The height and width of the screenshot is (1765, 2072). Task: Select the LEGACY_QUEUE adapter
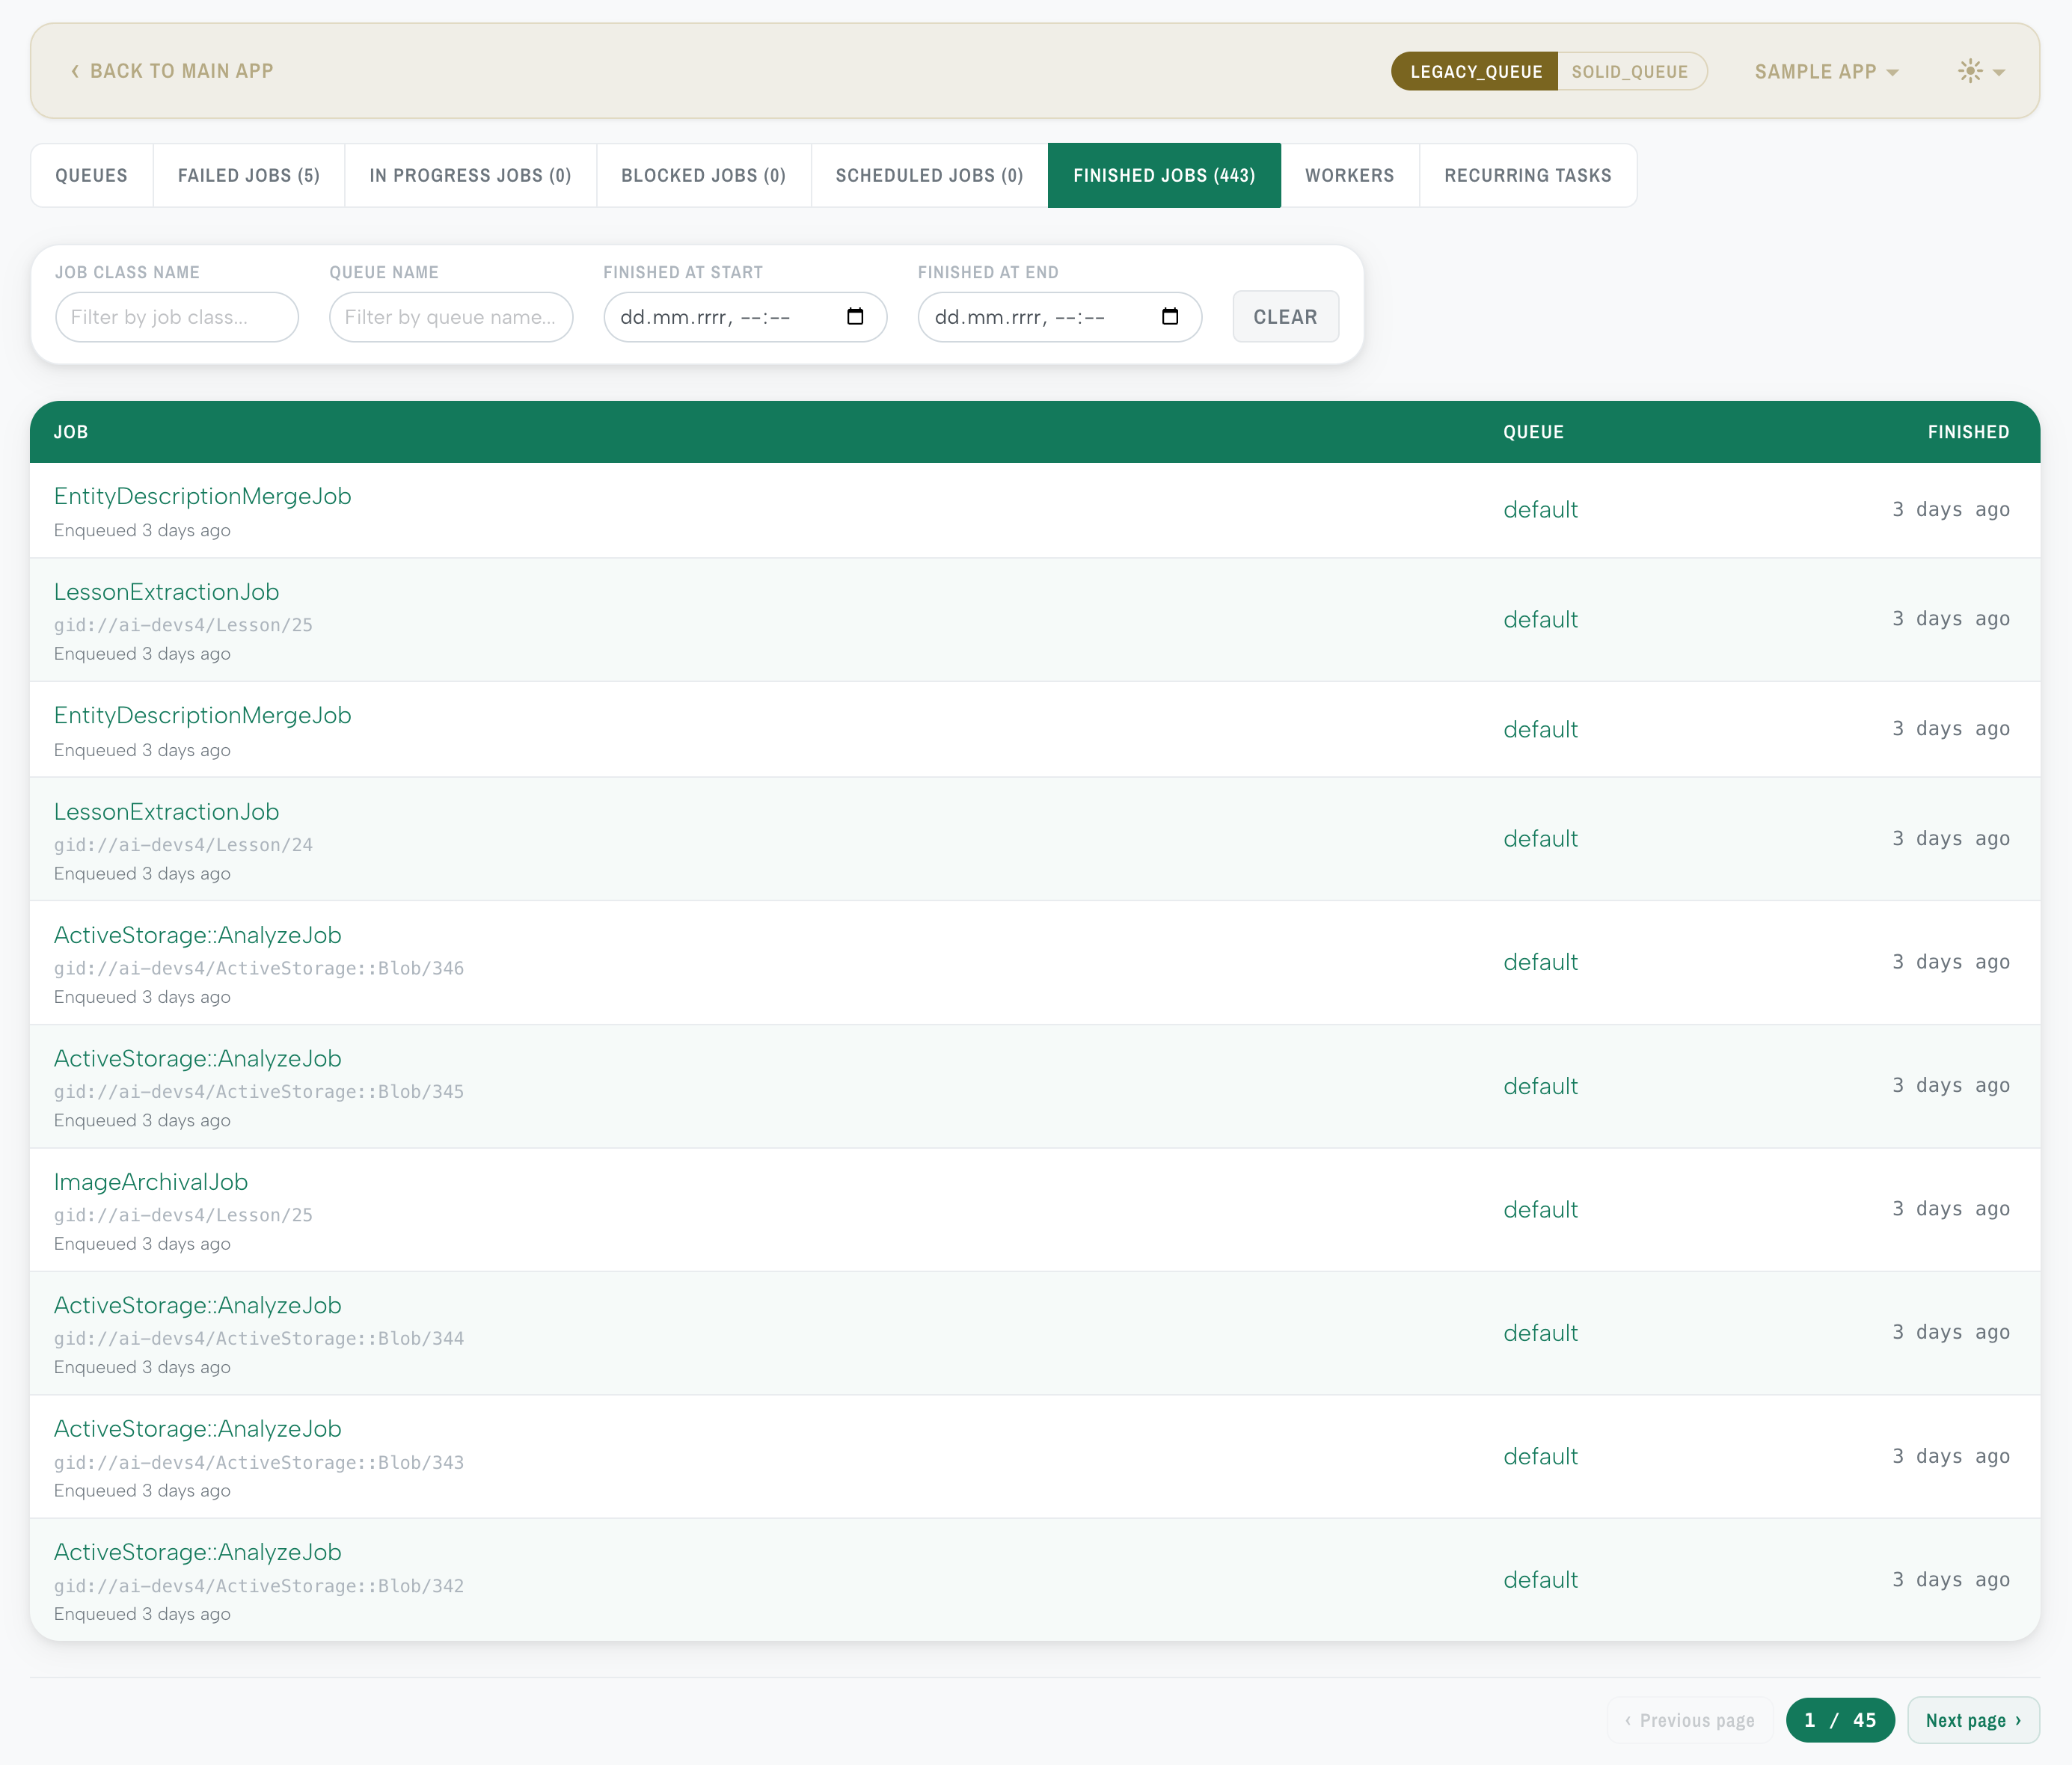click(1474, 71)
